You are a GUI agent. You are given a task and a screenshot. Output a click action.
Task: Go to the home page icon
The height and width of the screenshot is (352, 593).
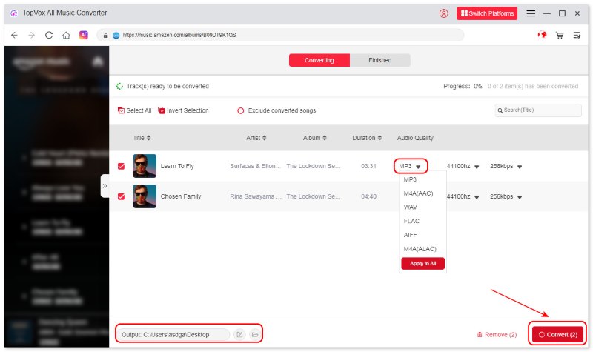[x=66, y=35]
